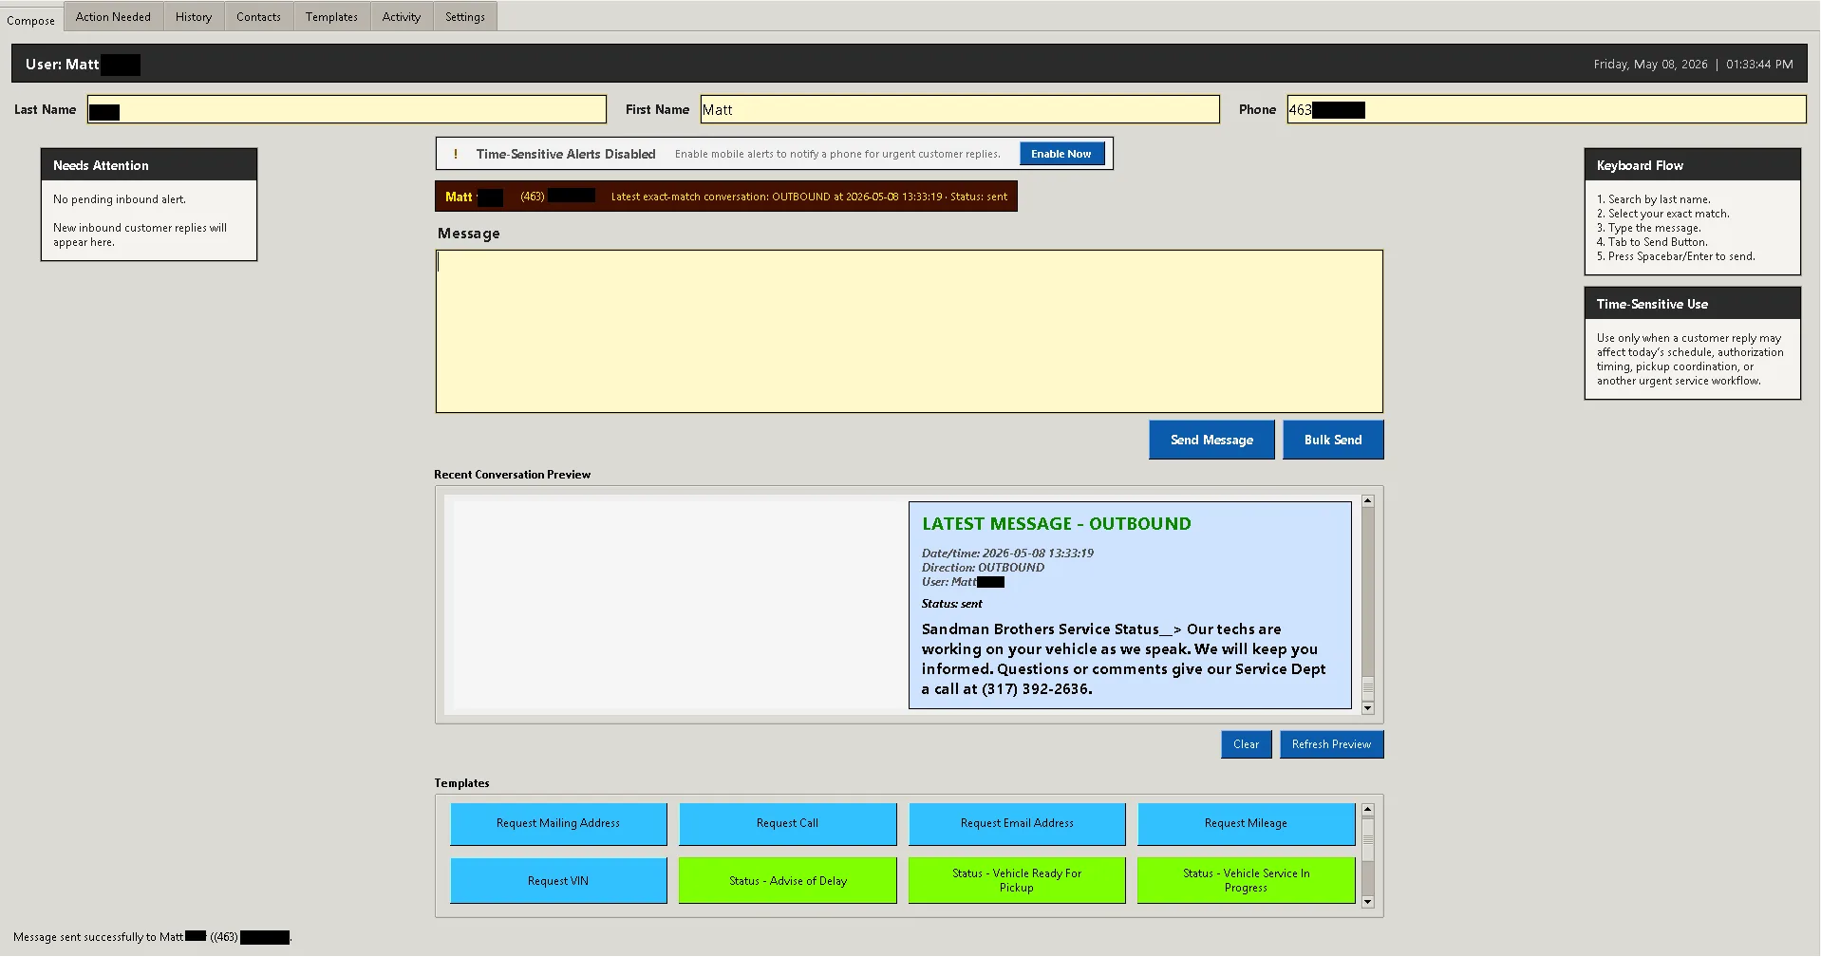Select the Request Email Address template
Viewport: 1821px width, 957px height.
coord(1017,824)
